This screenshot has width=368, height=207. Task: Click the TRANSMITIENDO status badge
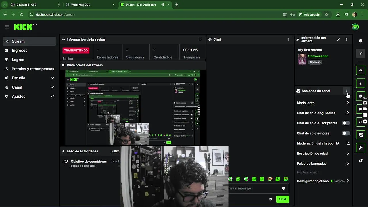point(76,50)
